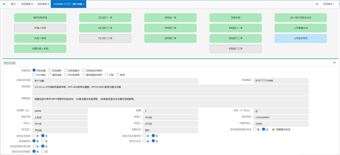Click the cloud icon beside 查看集采目录

[x=273, y=130]
